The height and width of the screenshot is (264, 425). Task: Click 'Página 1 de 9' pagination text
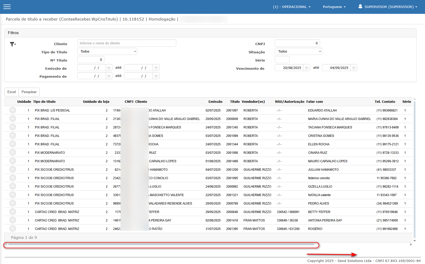coord(24,238)
